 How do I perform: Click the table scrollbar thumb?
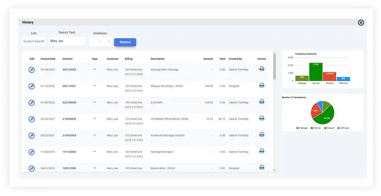coord(275,66)
